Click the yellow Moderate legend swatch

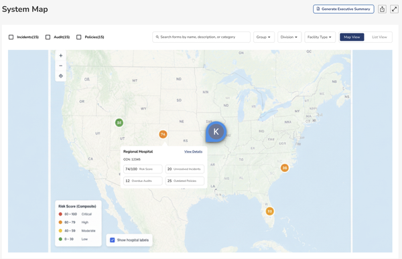coord(60,231)
